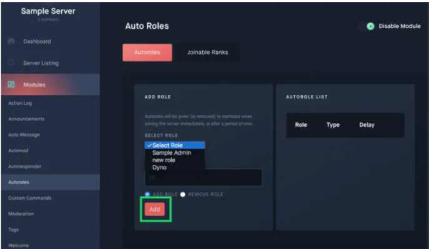Select the Remove Role radio button
431x249 pixels.
pyautogui.click(x=182, y=194)
